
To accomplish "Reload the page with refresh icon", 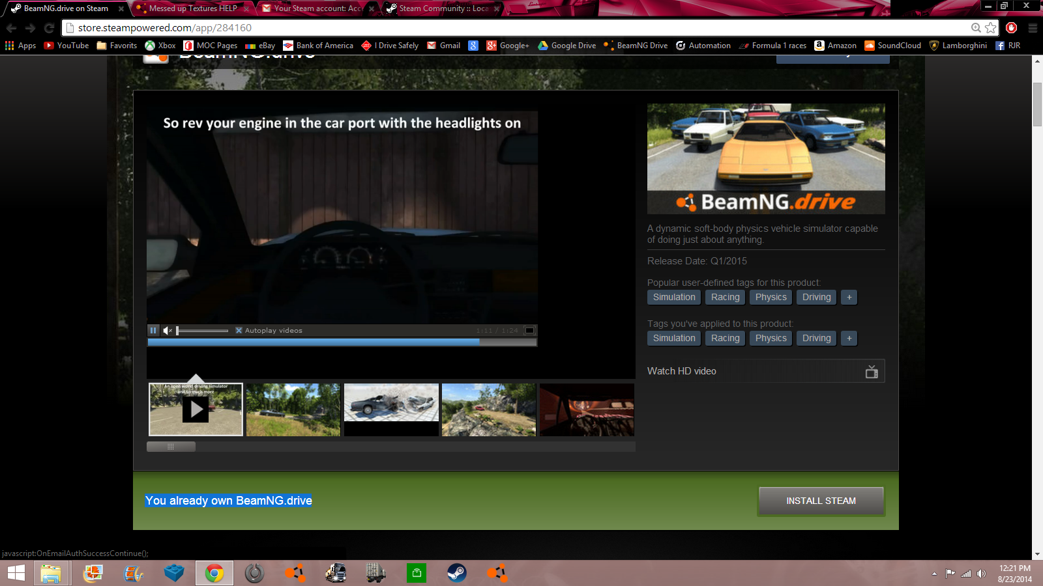I will click(49, 28).
